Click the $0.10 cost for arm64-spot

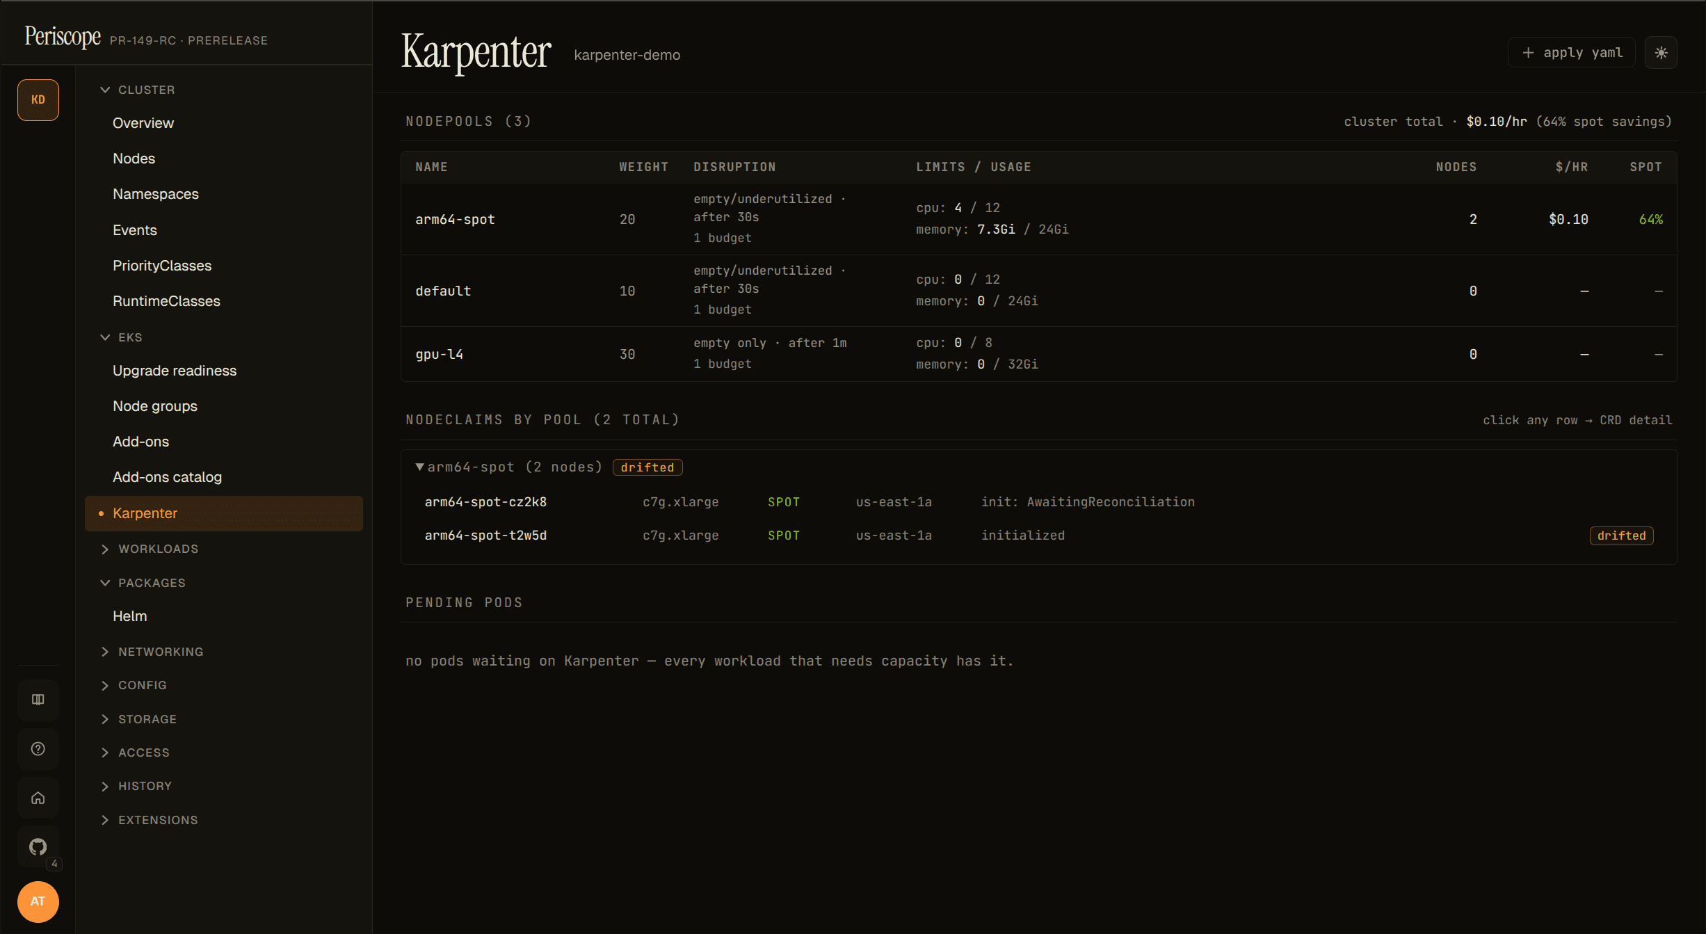click(1568, 220)
